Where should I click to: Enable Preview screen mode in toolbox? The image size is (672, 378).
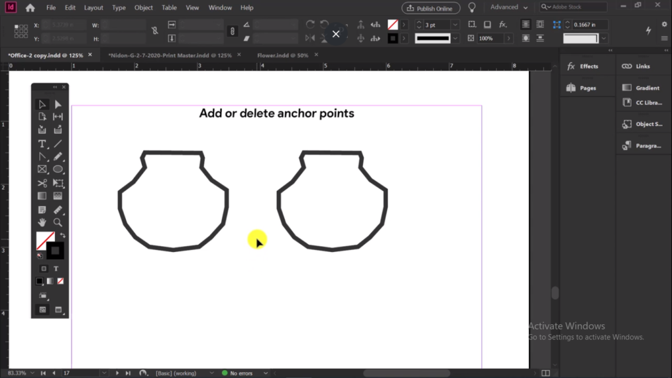[x=58, y=310]
